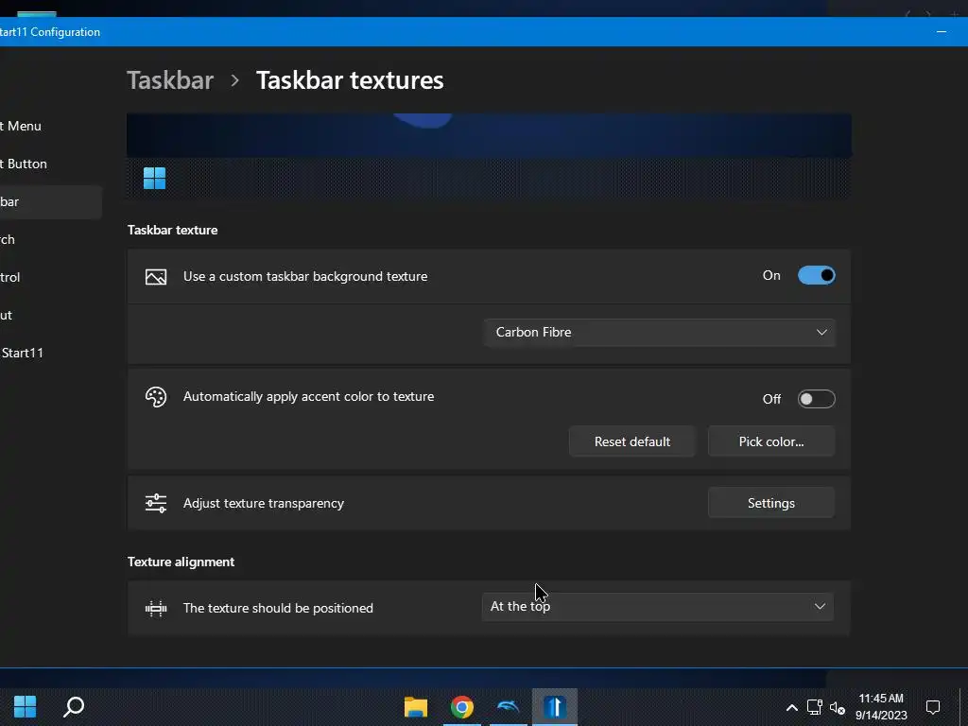968x726 pixels.
Task: Click the Windows logo in taskbar preview
Action: 154,179
